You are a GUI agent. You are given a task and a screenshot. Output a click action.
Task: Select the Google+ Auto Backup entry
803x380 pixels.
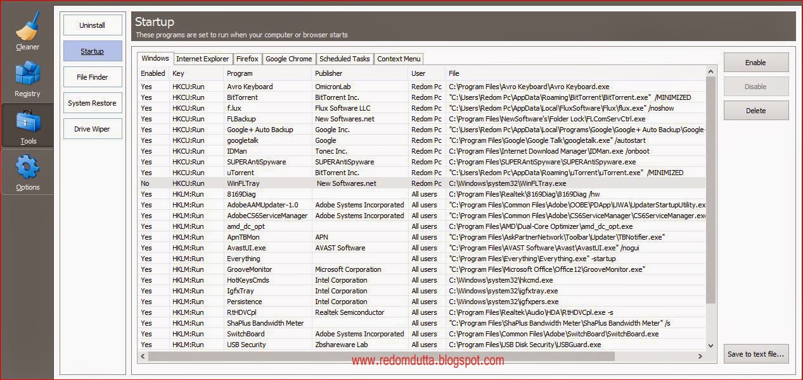point(422,130)
